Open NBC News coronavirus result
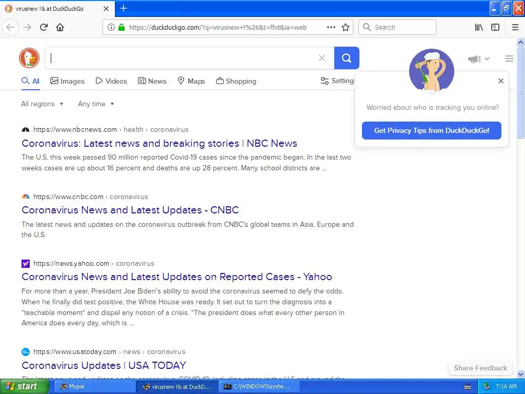Viewport: 525px width, 394px height. click(159, 143)
